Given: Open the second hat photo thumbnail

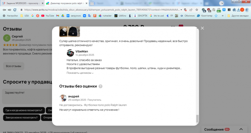Looking at the screenshot, I should (74, 31).
